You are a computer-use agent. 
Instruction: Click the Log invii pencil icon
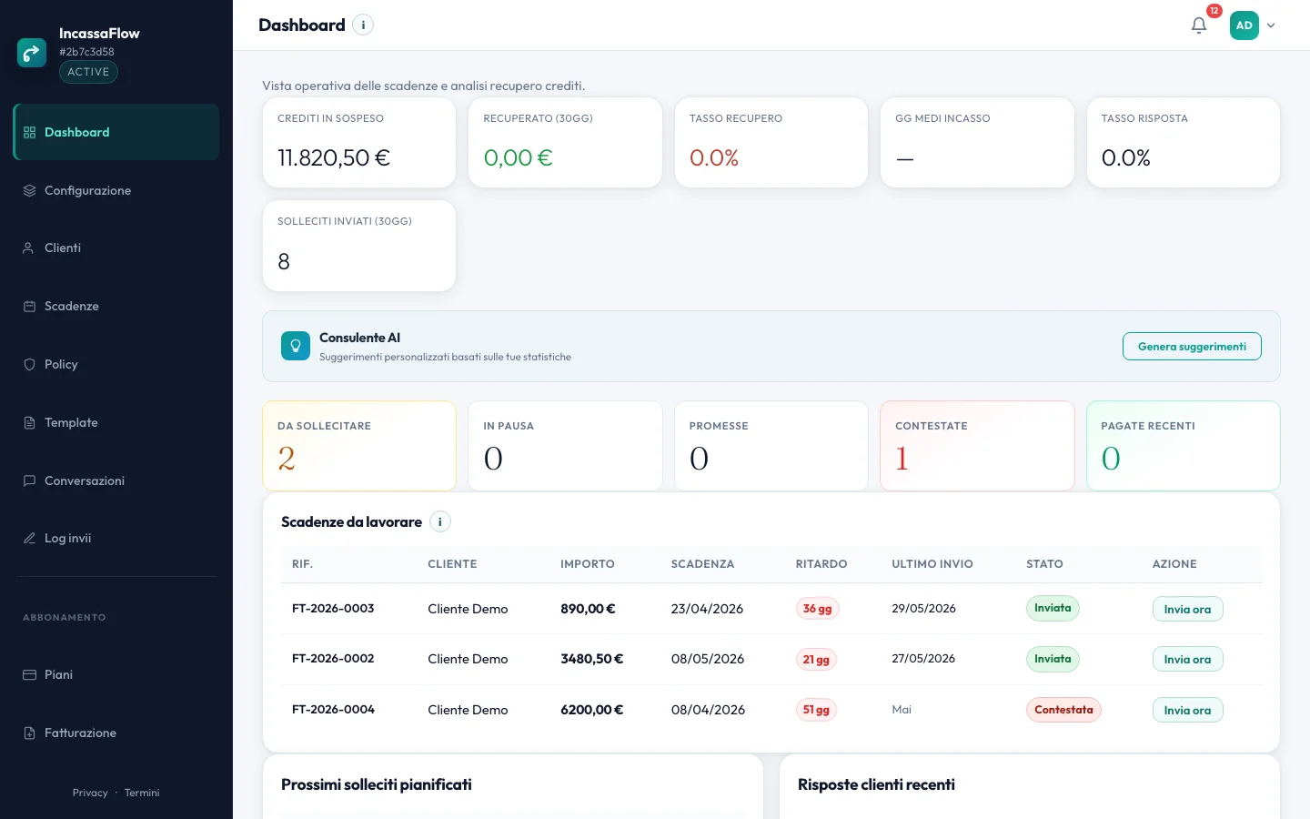[29, 539]
